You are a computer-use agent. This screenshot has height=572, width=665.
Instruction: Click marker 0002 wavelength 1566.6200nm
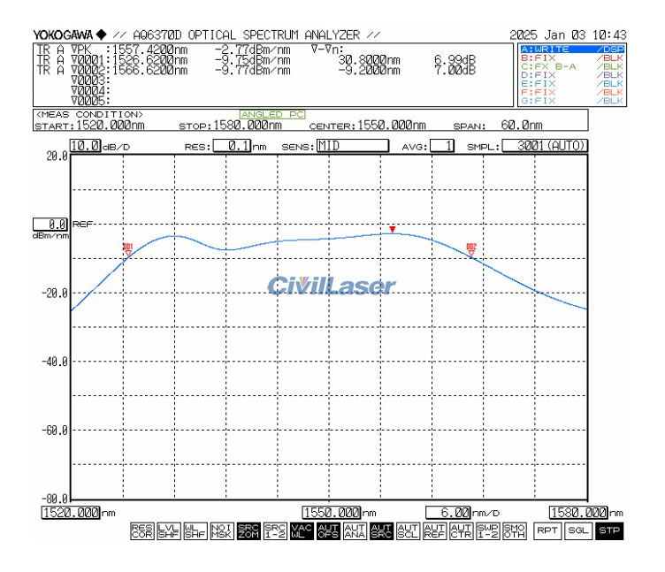coord(149,70)
